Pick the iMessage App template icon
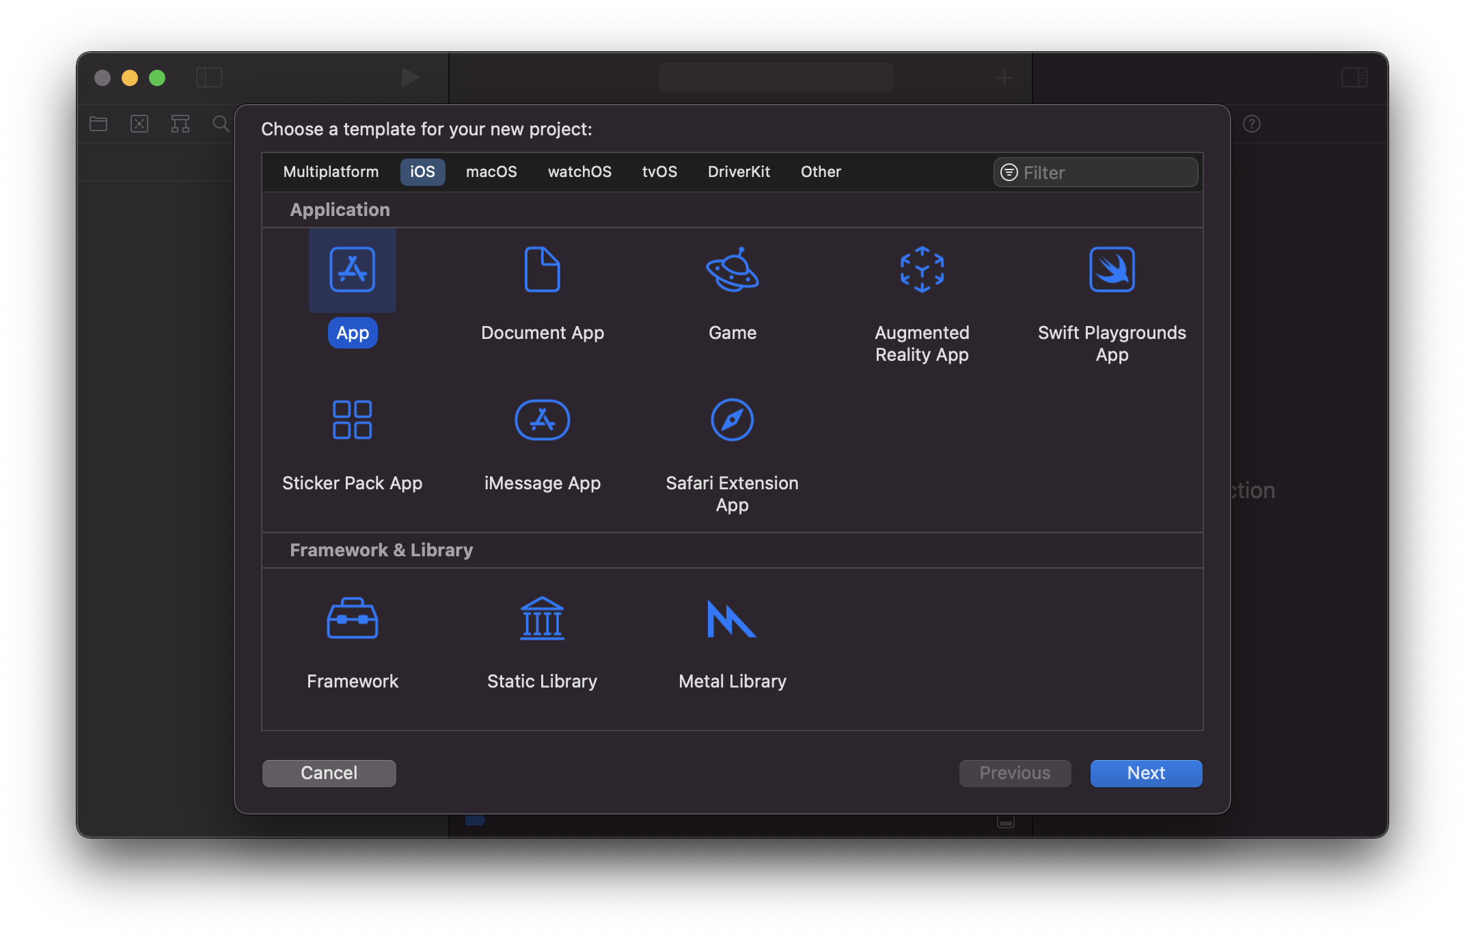The image size is (1465, 939). pyautogui.click(x=543, y=420)
